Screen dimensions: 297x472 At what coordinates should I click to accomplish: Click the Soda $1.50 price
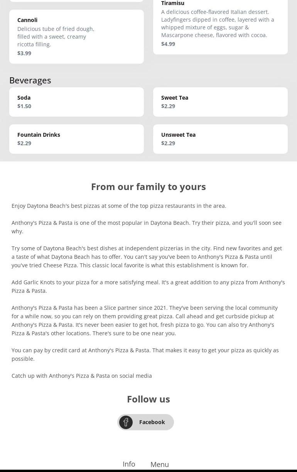pos(24,106)
